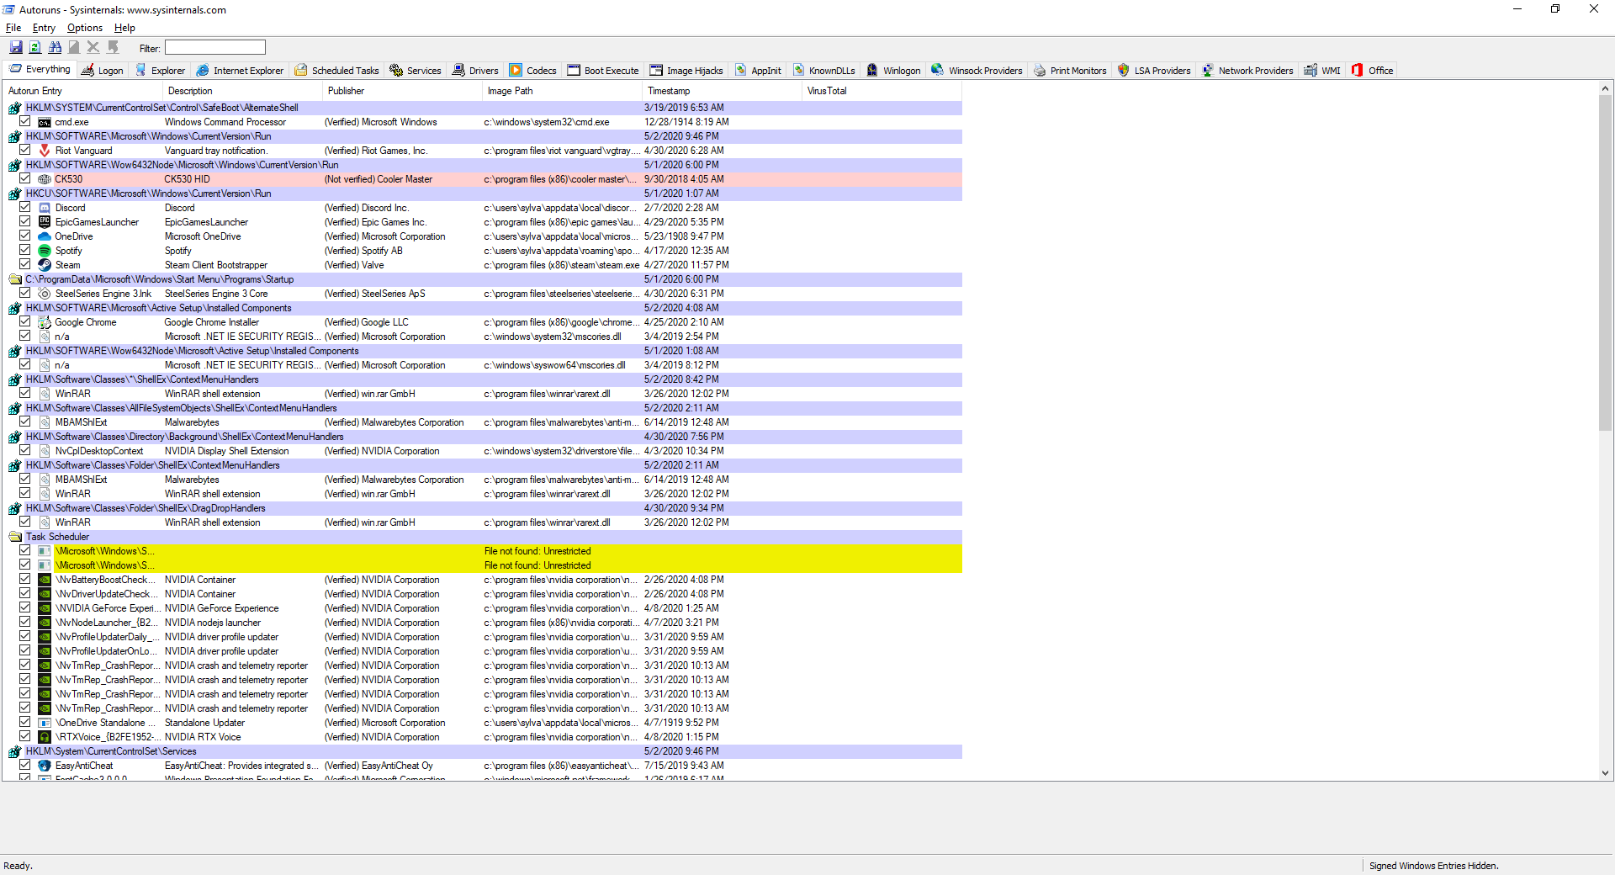Uncheck the Discord autorun entry
This screenshot has width=1615, height=875.
click(x=25, y=208)
